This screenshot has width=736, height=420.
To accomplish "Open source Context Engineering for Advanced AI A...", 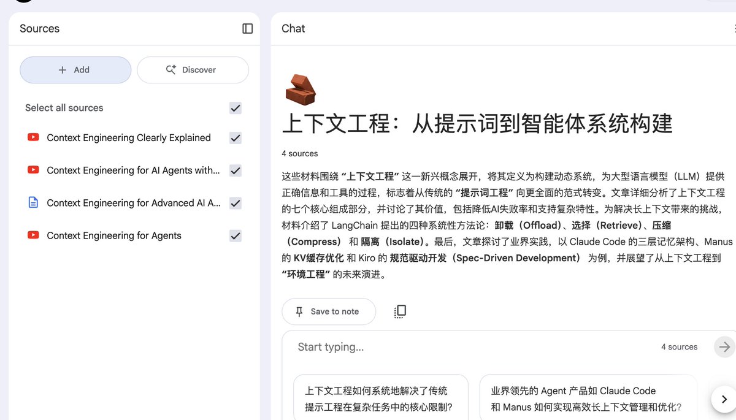I will [x=134, y=203].
